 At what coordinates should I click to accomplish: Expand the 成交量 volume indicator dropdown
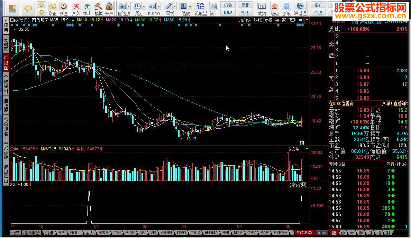[x=307, y=149]
